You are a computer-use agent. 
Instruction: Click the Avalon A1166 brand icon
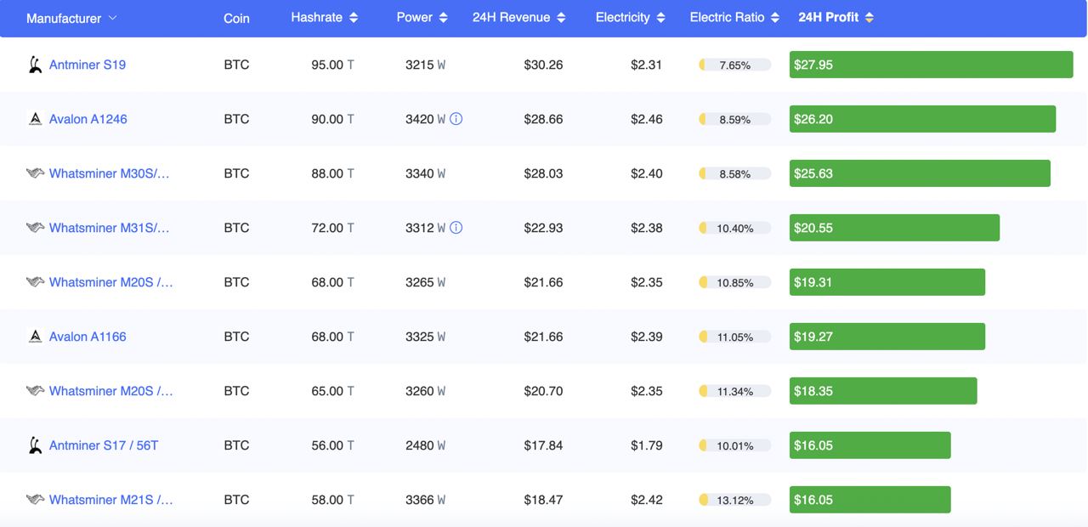35,337
